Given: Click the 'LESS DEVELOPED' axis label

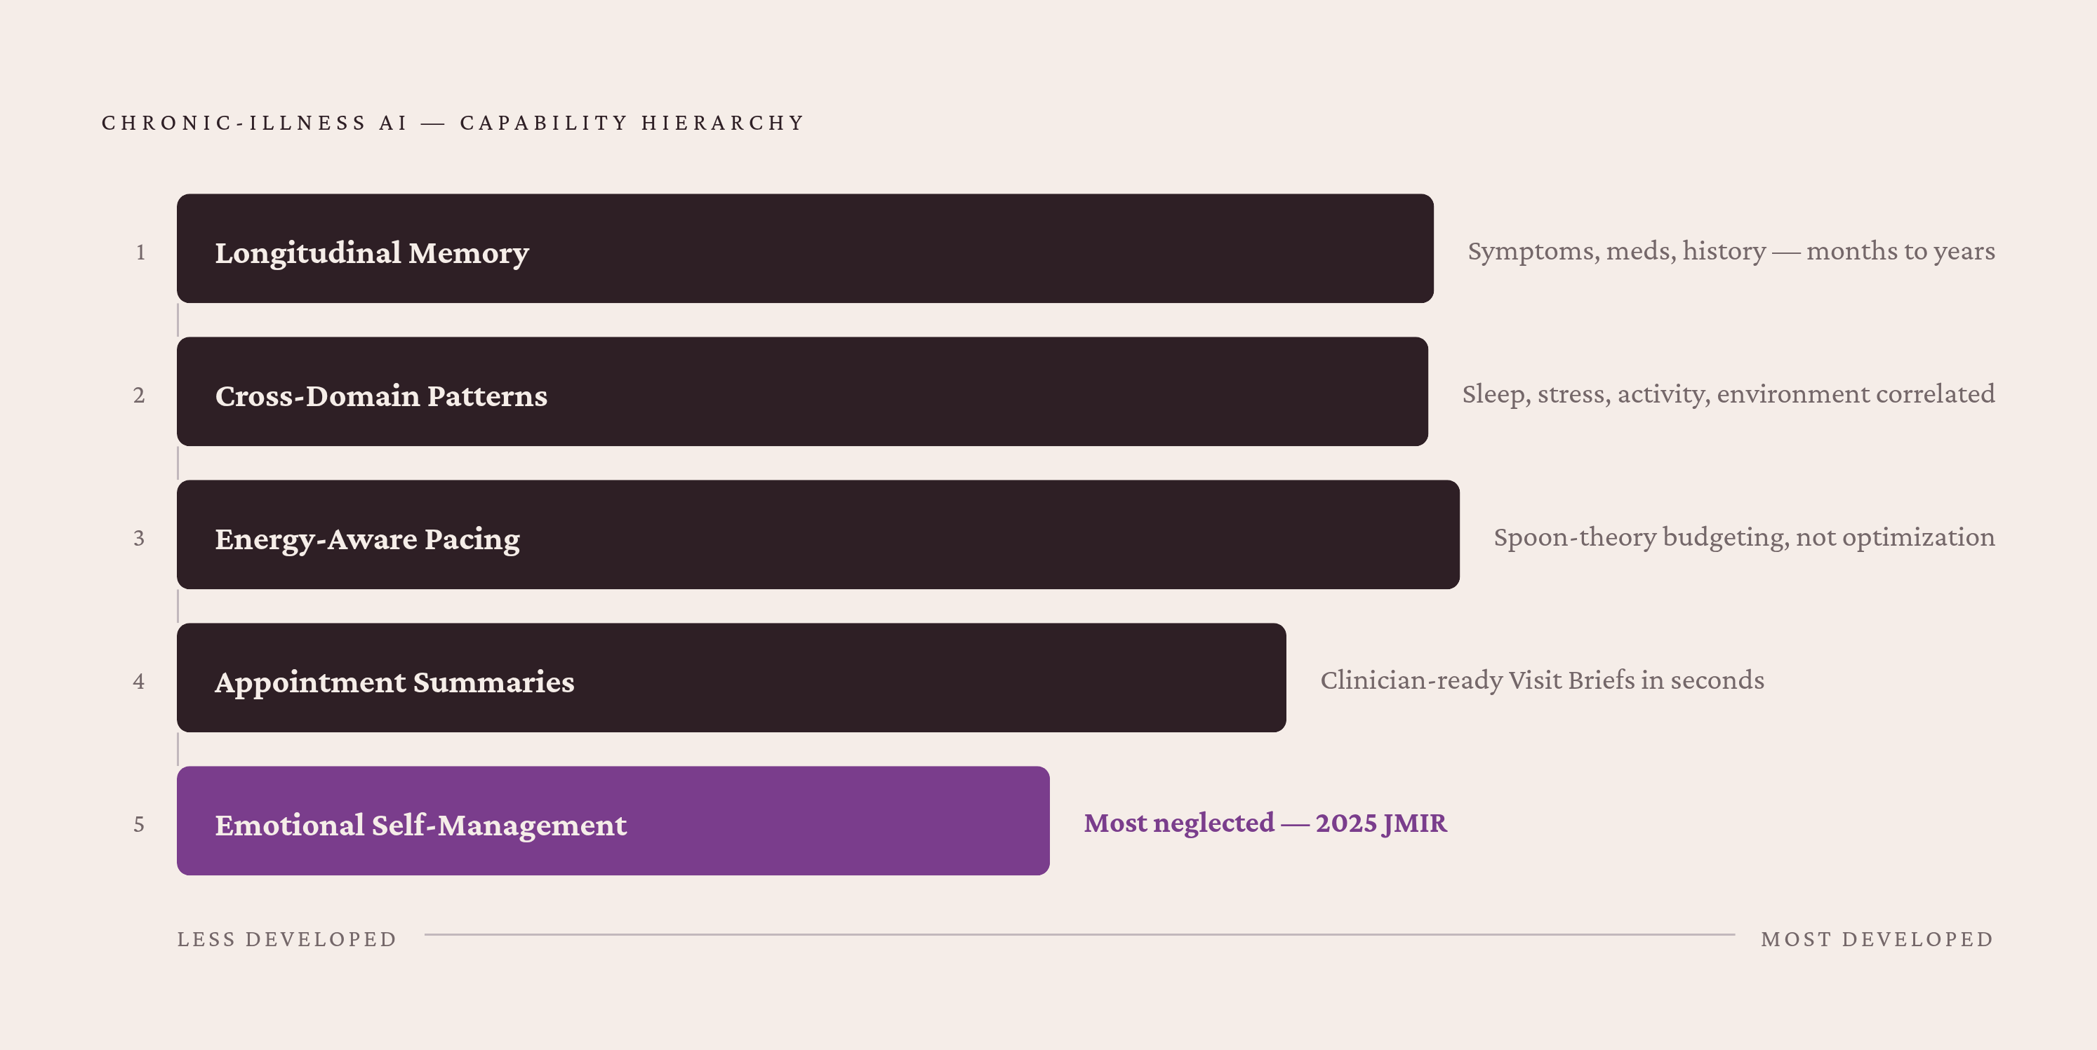Looking at the screenshot, I should [287, 939].
